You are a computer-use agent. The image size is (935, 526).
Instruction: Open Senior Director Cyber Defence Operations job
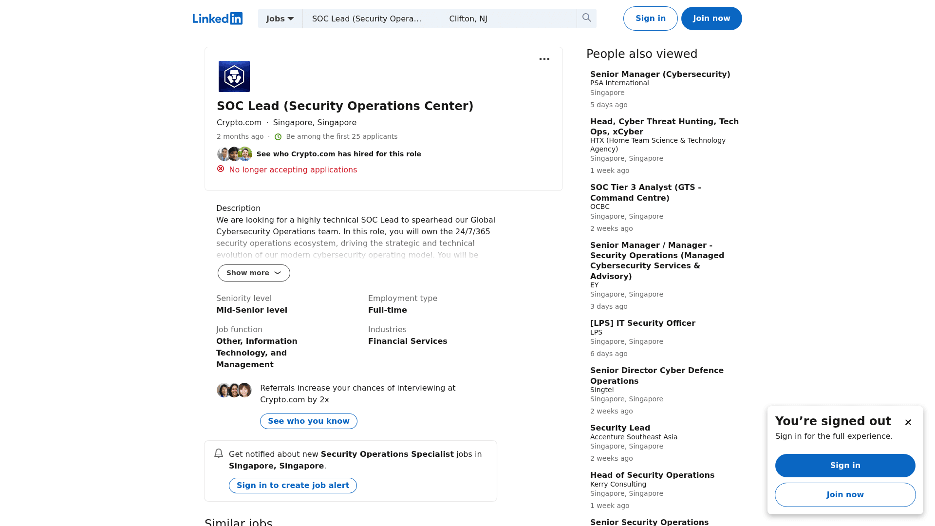point(657,376)
